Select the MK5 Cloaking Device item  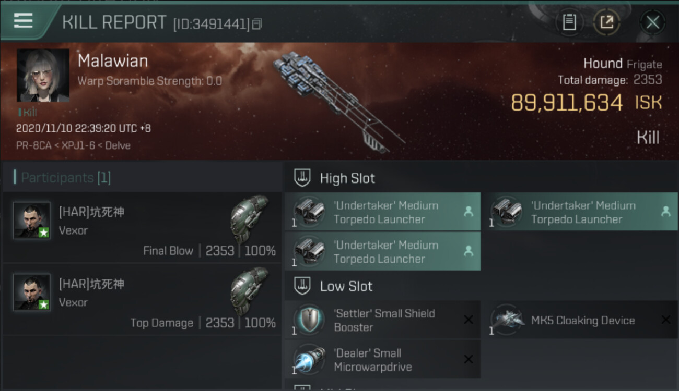pos(580,320)
